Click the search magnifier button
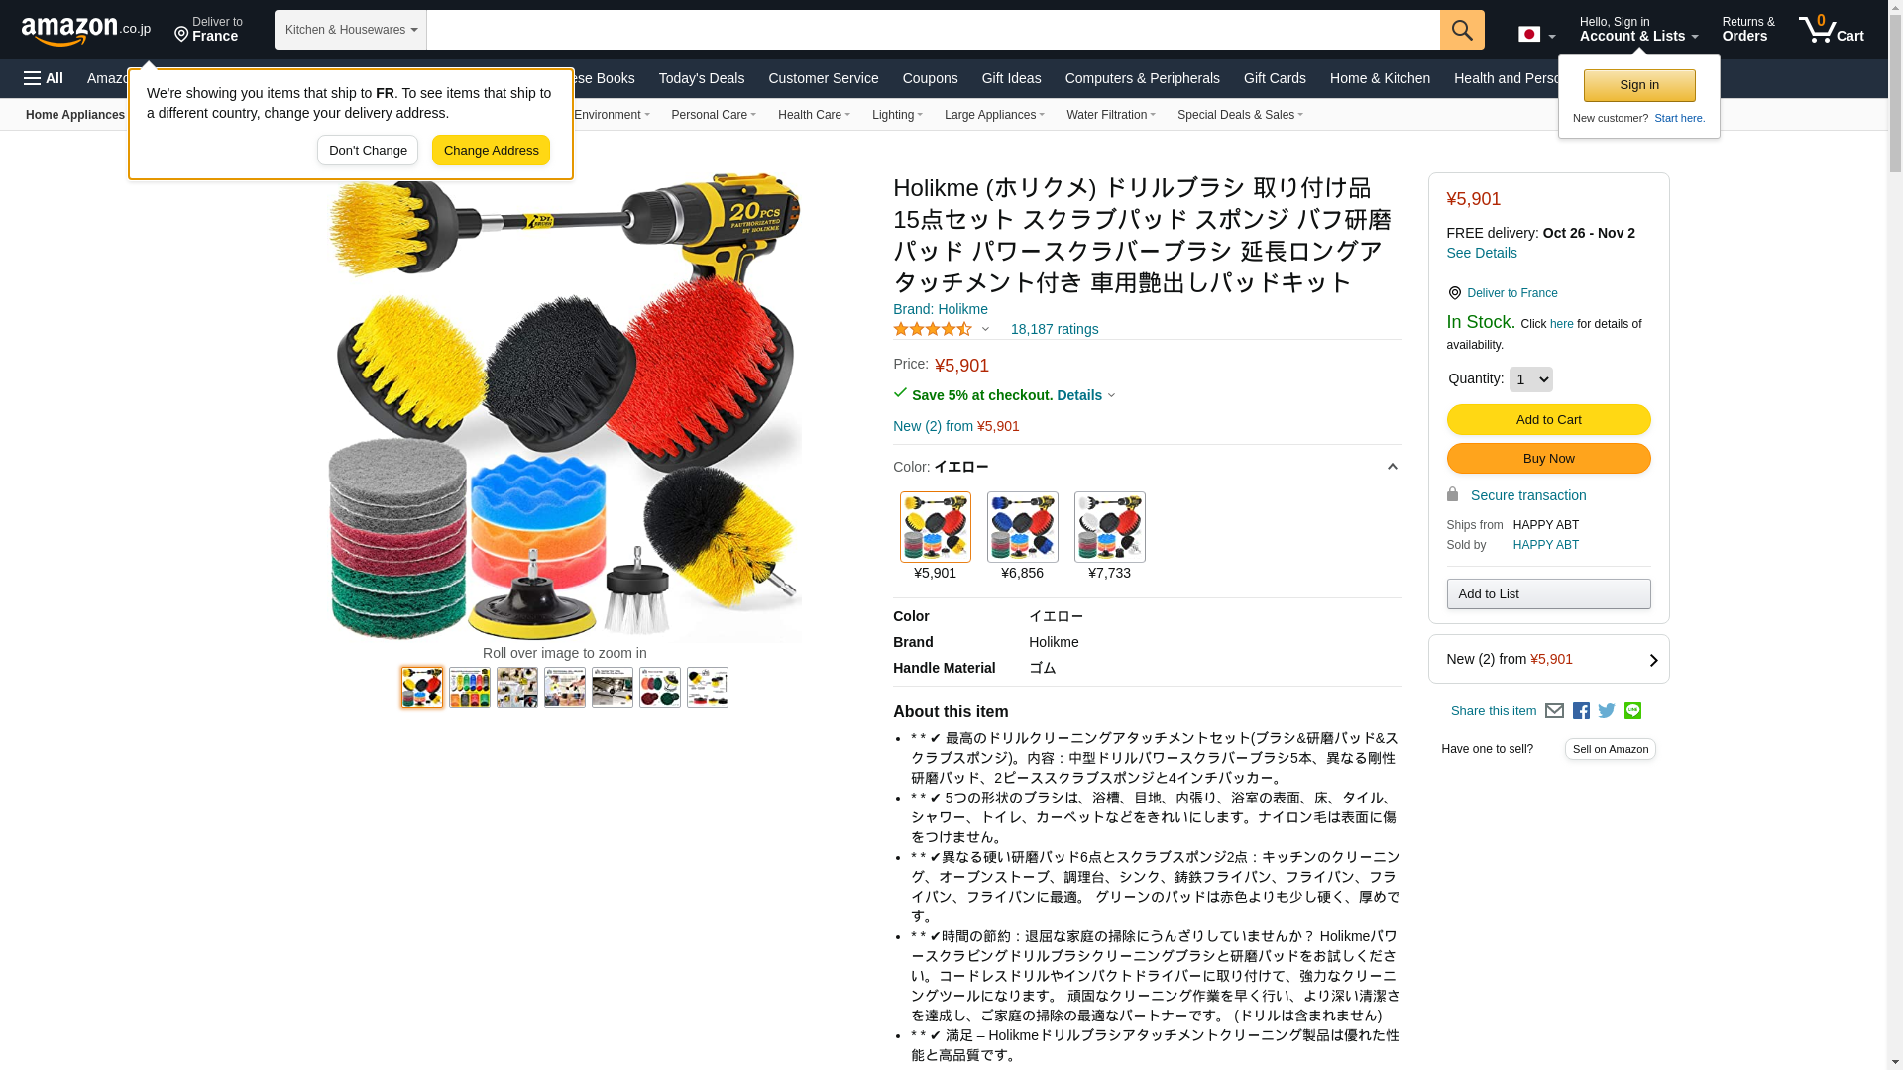The width and height of the screenshot is (1903, 1070). [x=1462, y=30]
